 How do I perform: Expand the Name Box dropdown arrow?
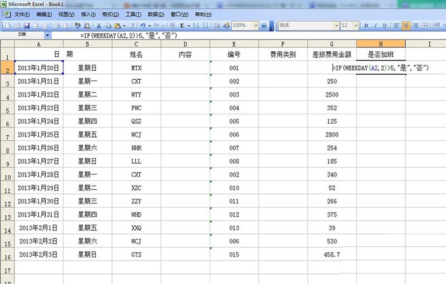(47, 35)
